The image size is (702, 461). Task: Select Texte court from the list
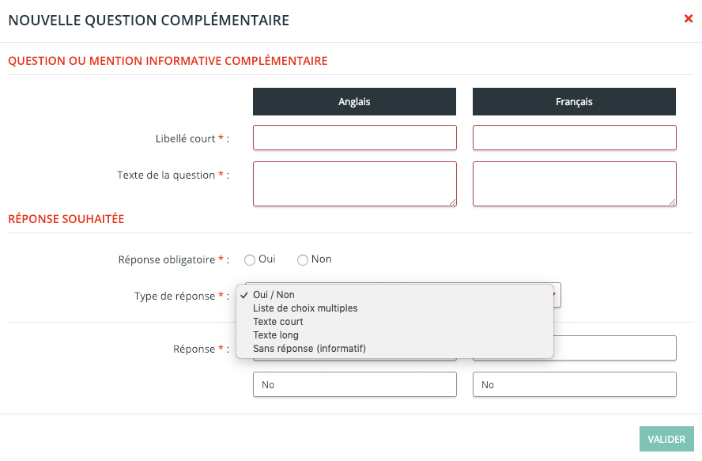pyautogui.click(x=278, y=322)
